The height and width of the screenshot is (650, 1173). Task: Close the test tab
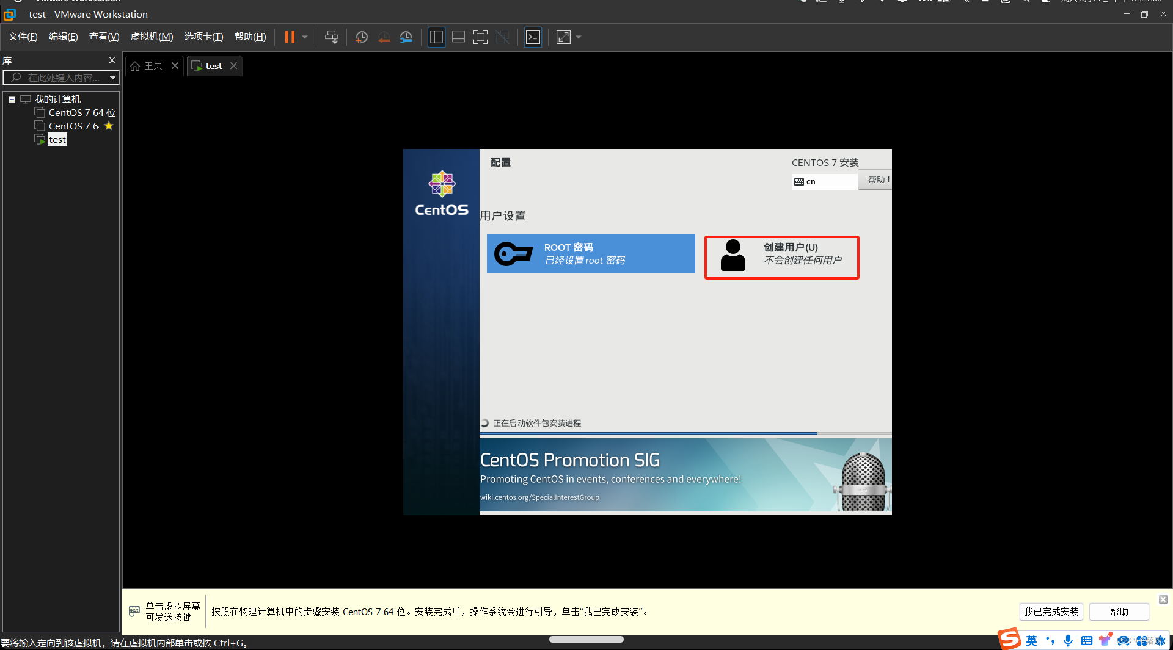pos(234,66)
